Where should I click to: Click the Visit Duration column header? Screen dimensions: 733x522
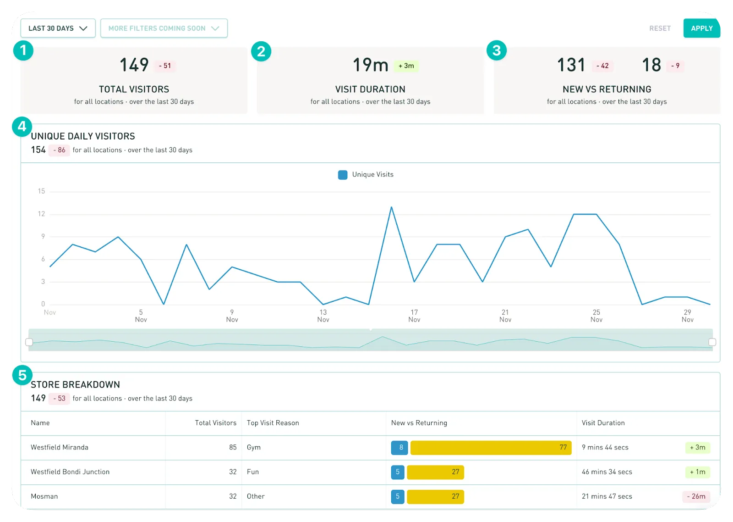pyautogui.click(x=603, y=423)
